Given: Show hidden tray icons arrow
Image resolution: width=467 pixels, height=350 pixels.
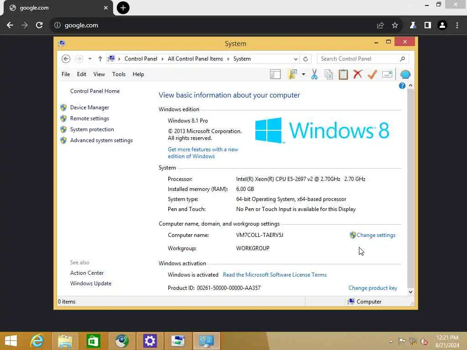Looking at the screenshot, I should click(x=391, y=341).
